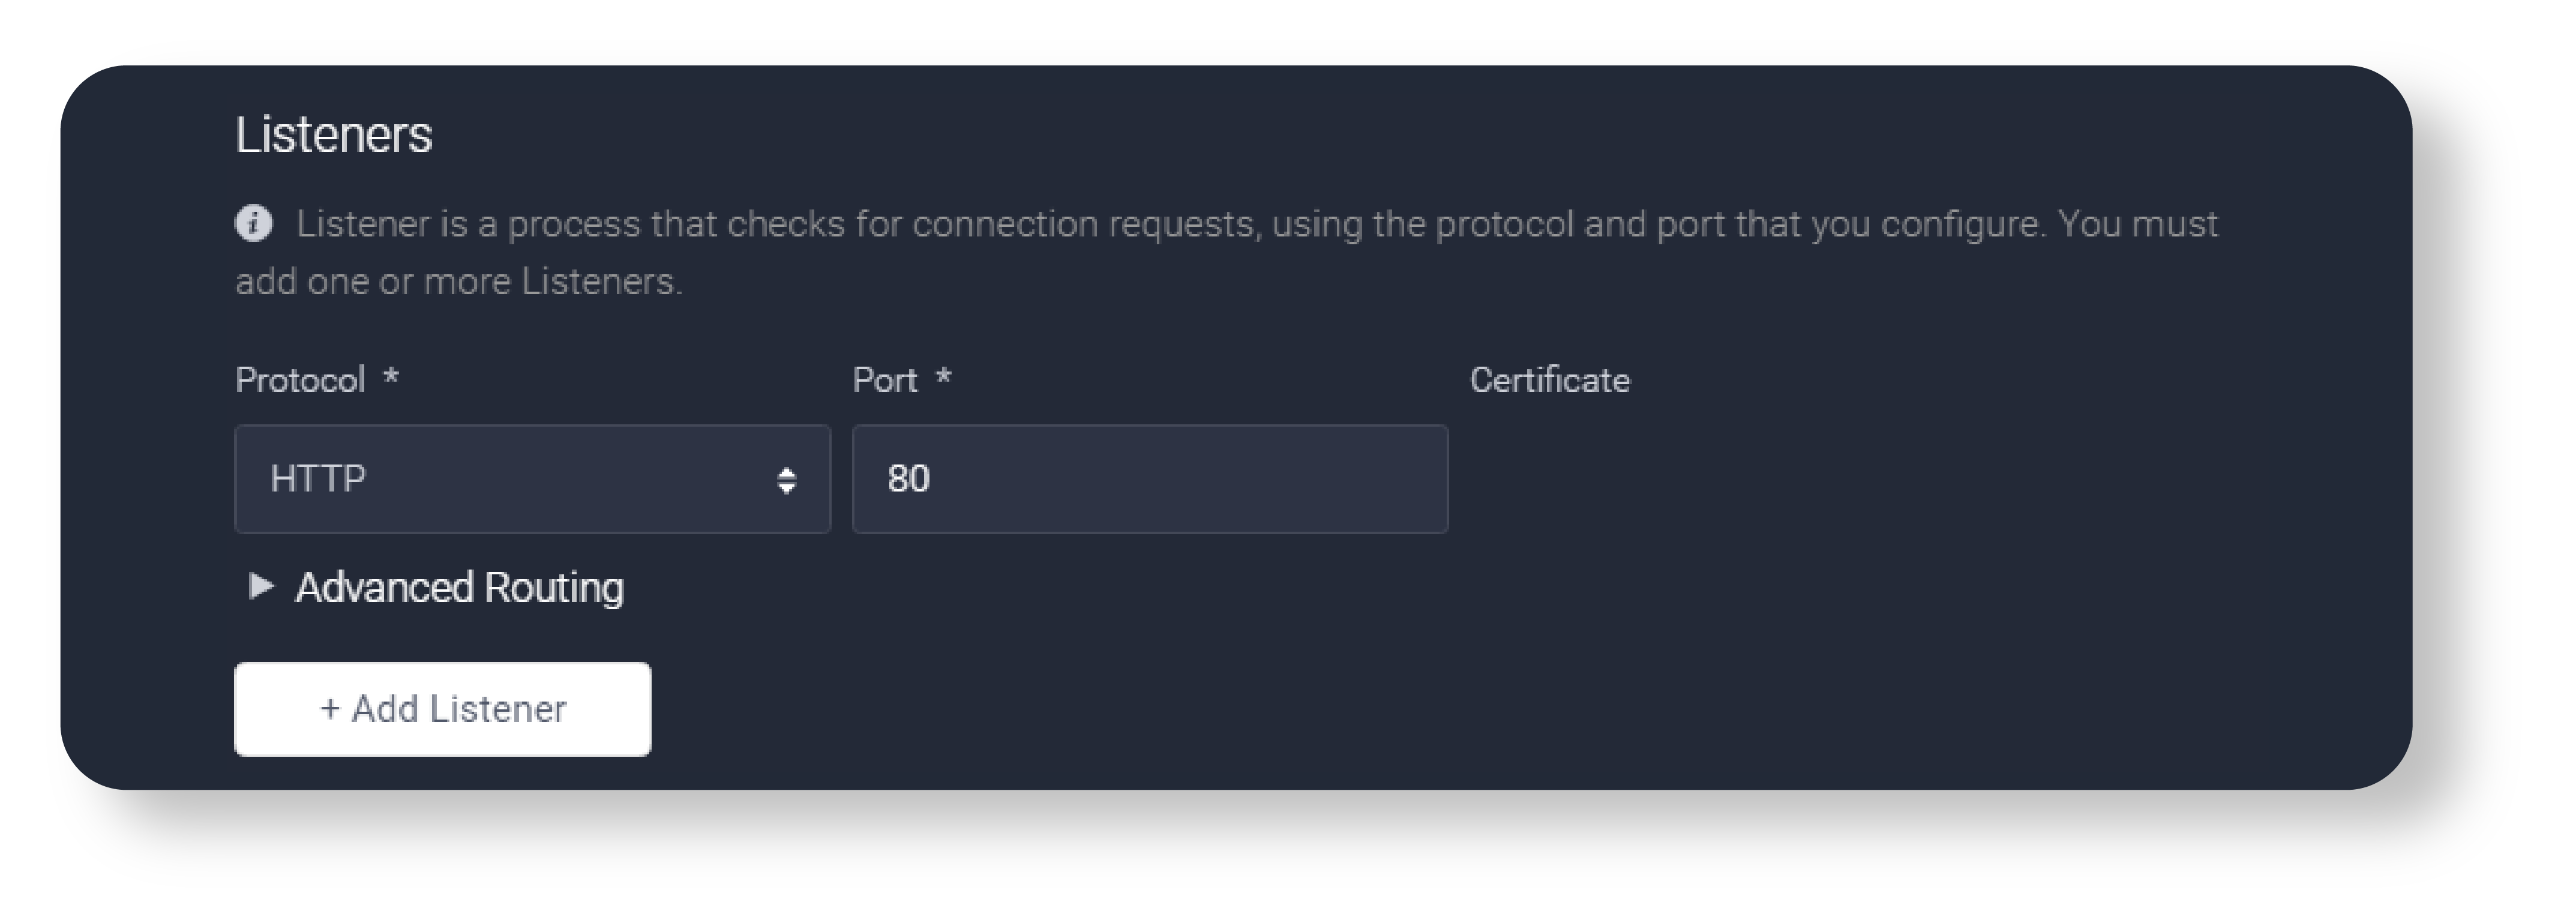
Task: Click the Protocol field label
Action: (x=300, y=380)
